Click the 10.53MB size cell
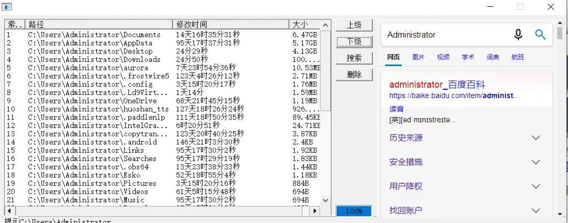 pos(307,68)
